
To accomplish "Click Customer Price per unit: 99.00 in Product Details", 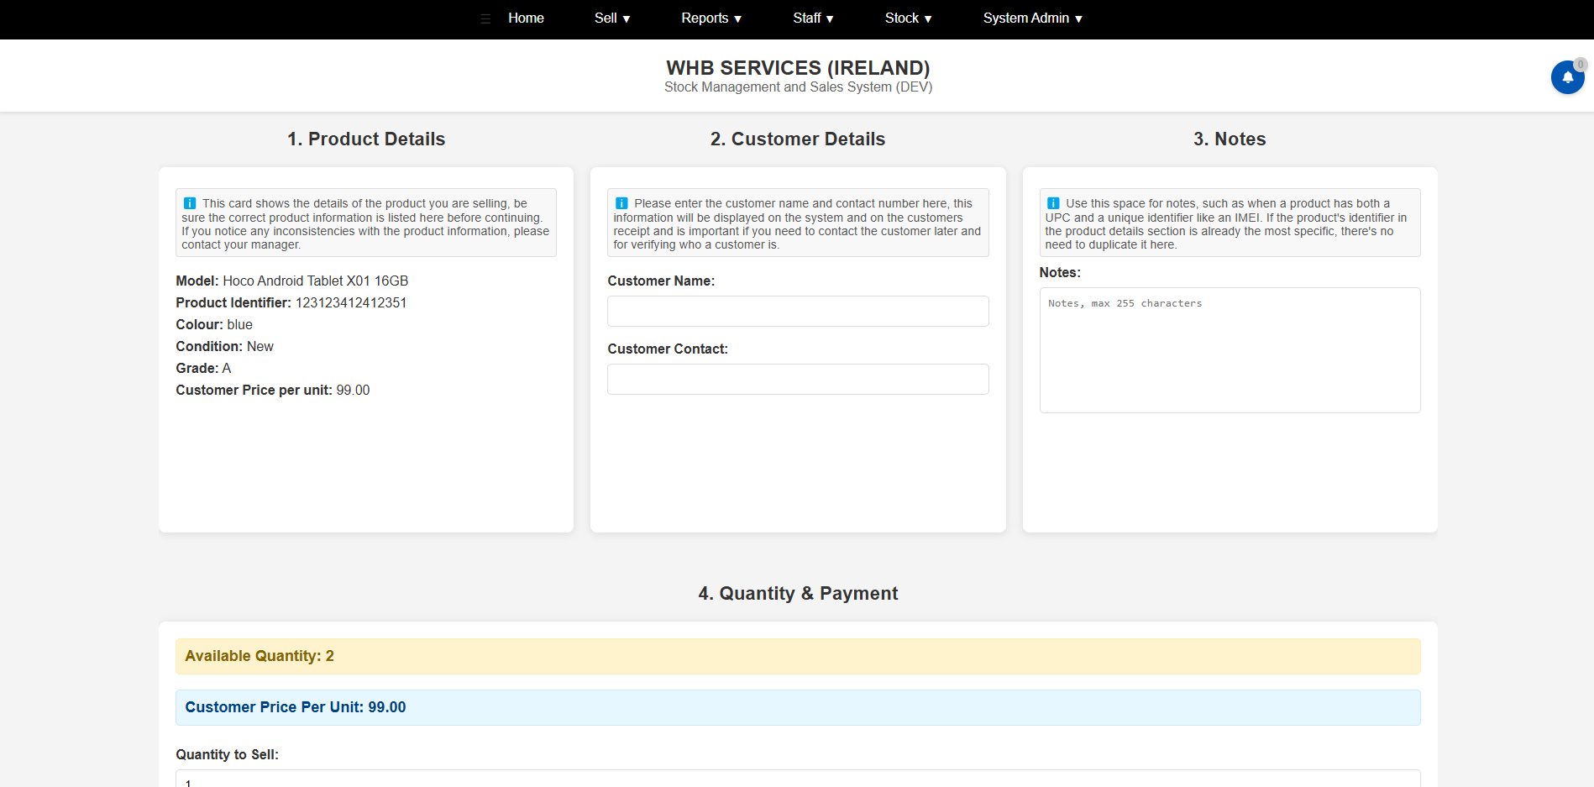I will [273, 390].
